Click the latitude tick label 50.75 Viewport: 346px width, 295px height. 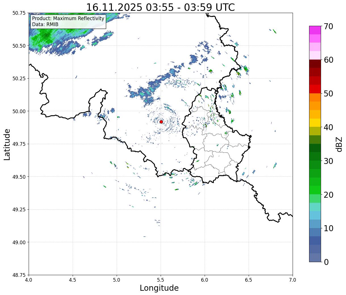pyautogui.click(x=19, y=13)
